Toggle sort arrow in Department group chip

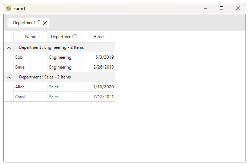[x=39, y=23]
